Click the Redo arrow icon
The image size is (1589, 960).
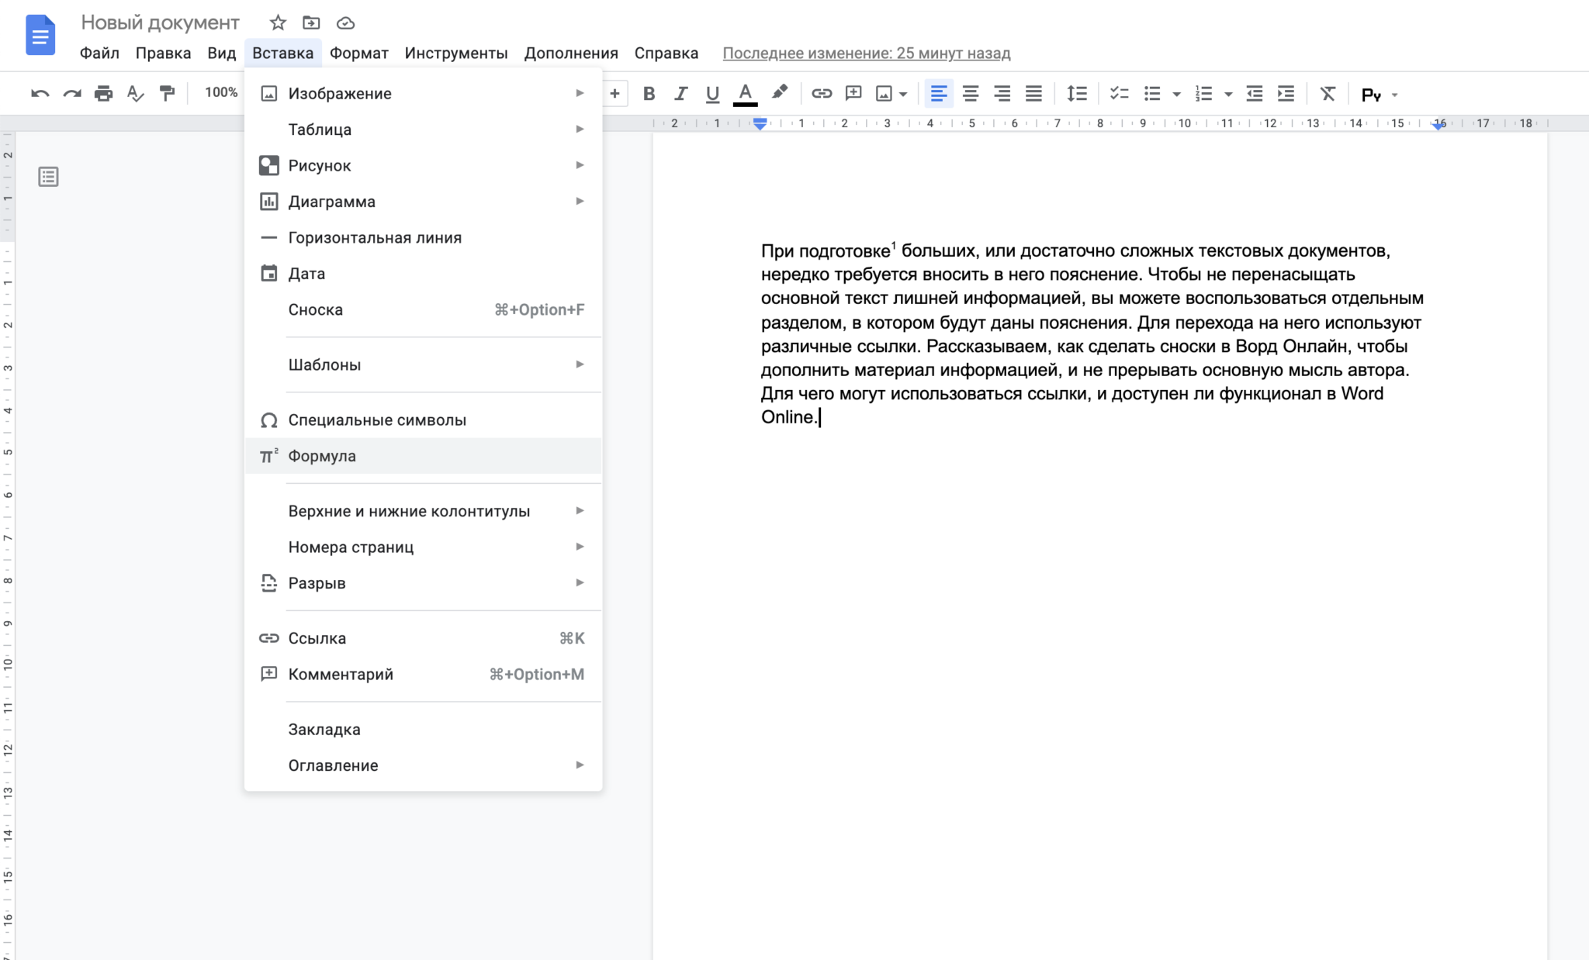[x=72, y=94]
